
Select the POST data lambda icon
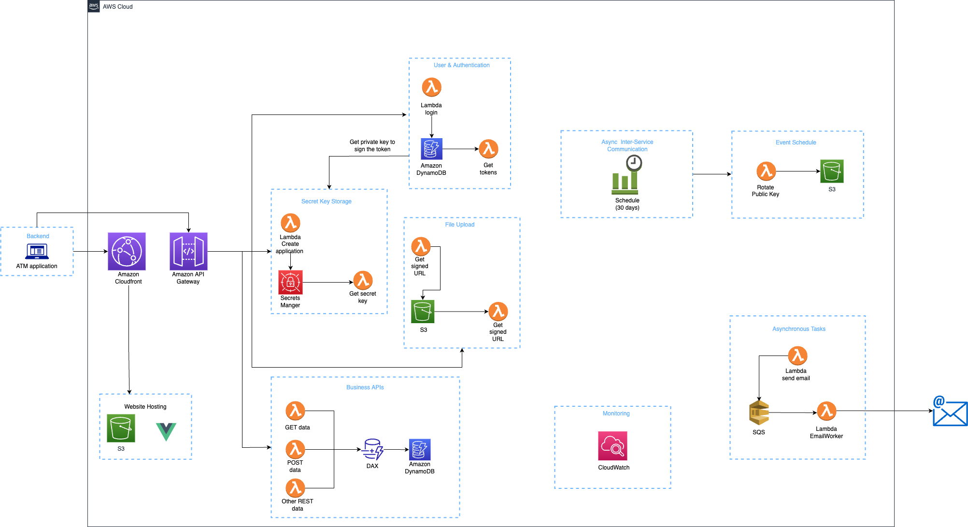(x=295, y=449)
